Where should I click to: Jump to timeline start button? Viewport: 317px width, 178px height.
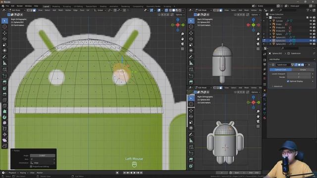[124, 173]
